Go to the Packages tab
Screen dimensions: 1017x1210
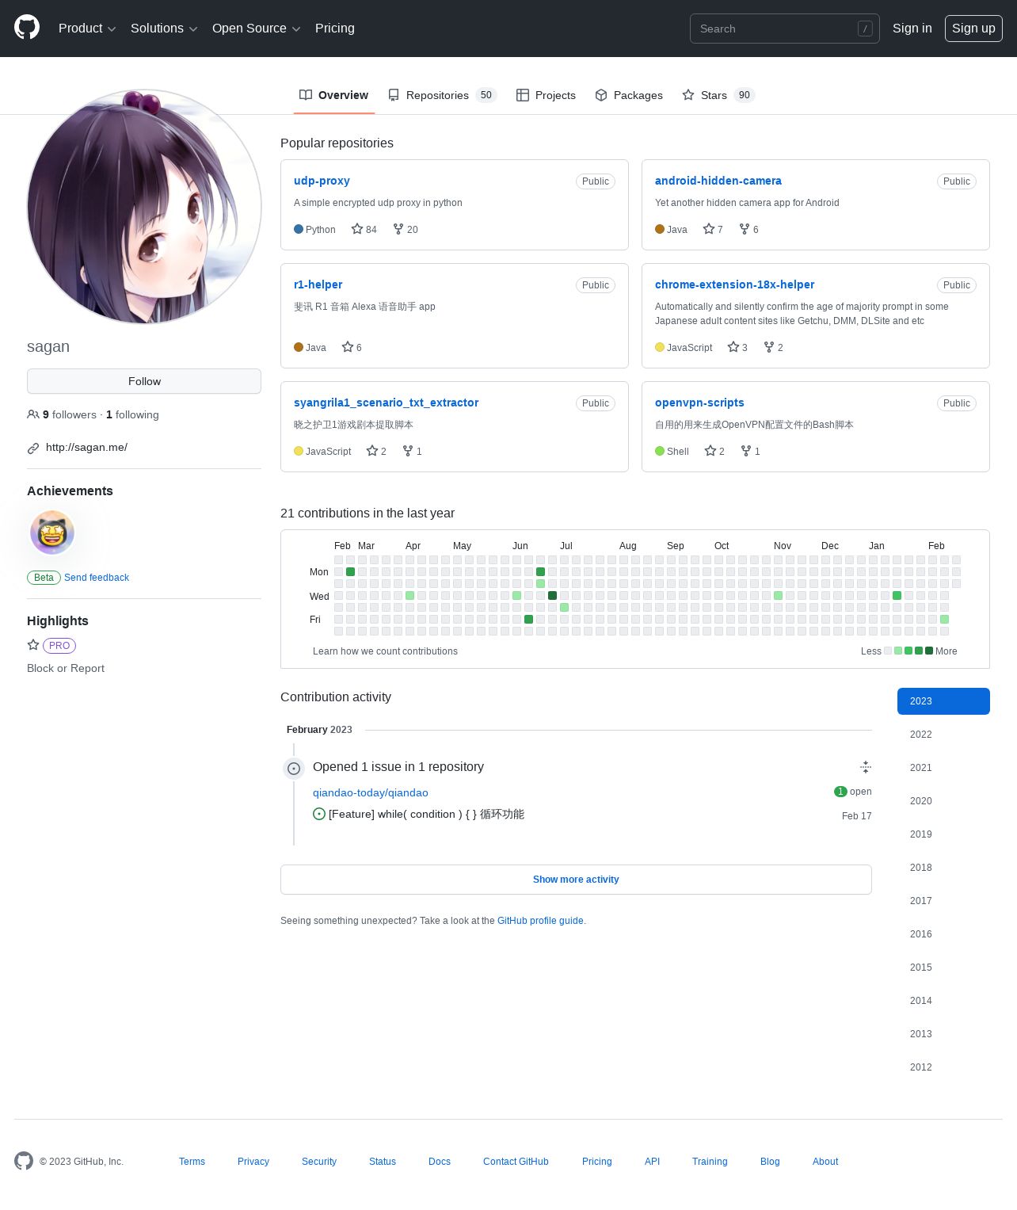point(629,95)
